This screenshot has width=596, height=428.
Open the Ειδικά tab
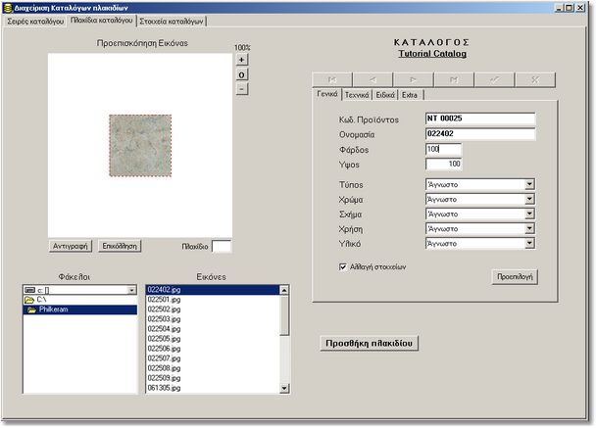[x=385, y=95]
